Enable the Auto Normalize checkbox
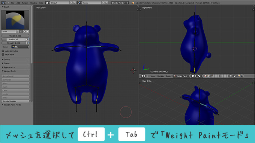The height and width of the screenshot is (143, 255). 3,51
